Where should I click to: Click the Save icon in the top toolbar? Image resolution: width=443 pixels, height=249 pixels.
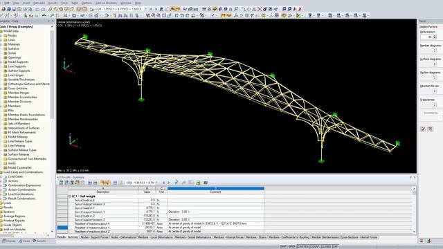14,9
